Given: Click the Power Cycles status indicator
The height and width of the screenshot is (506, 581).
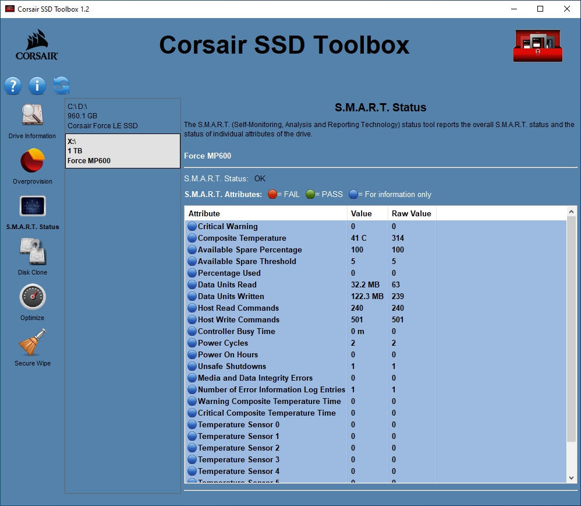Looking at the screenshot, I should pyautogui.click(x=192, y=343).
